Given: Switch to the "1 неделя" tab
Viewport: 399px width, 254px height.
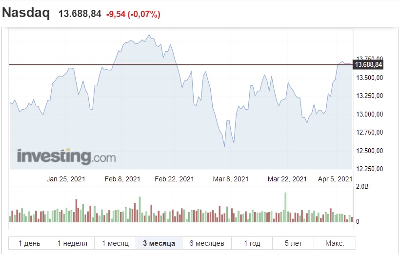Looking at the screenshot, I should pyautogui.click(x=72, y=243).
